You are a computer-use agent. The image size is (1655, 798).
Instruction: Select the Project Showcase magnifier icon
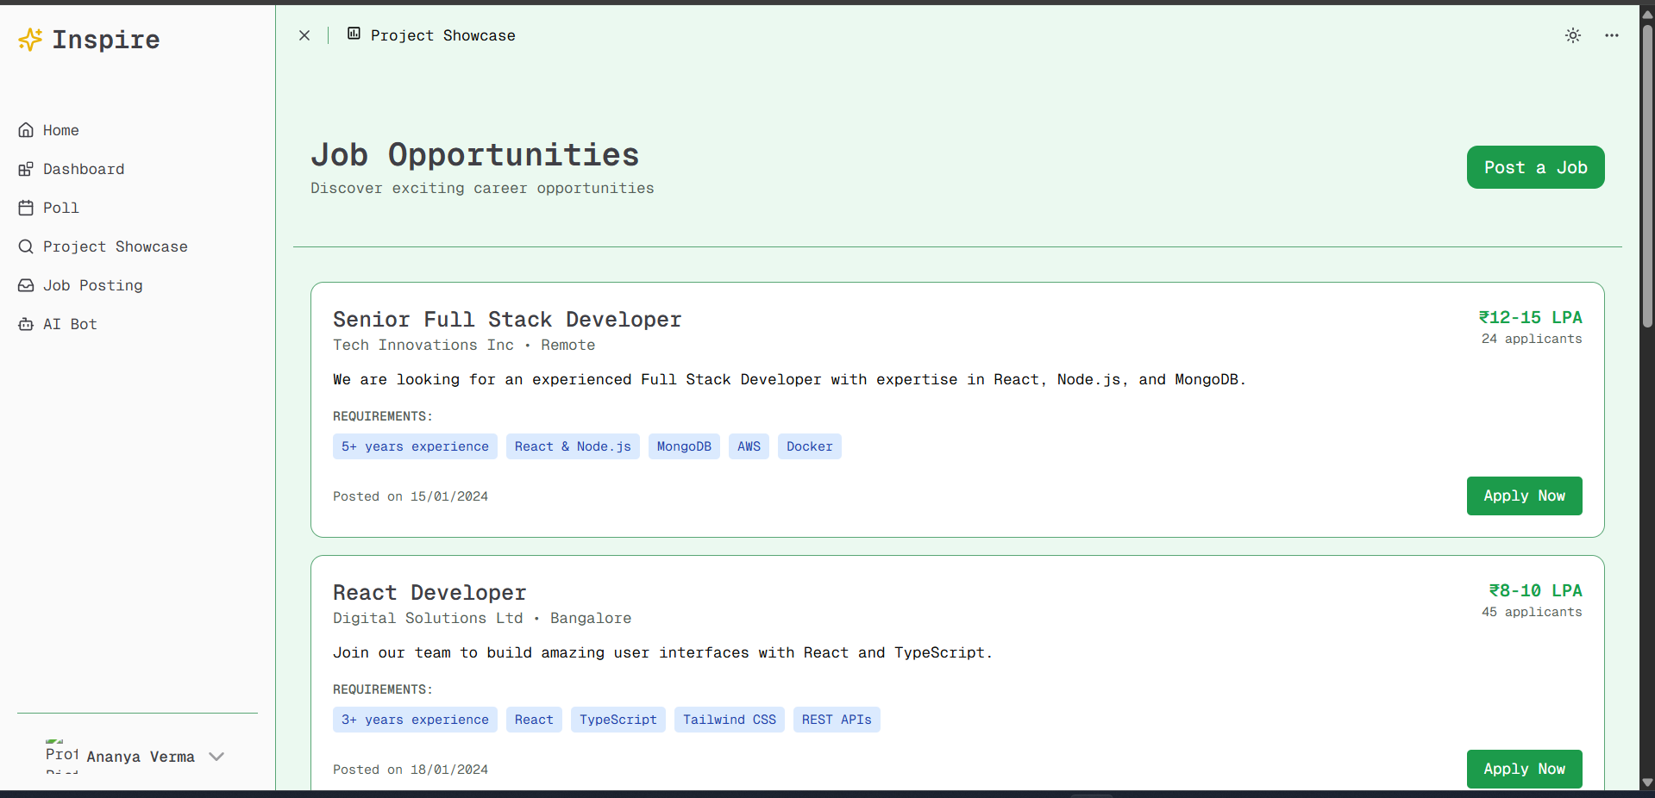[x=26, y=246]
